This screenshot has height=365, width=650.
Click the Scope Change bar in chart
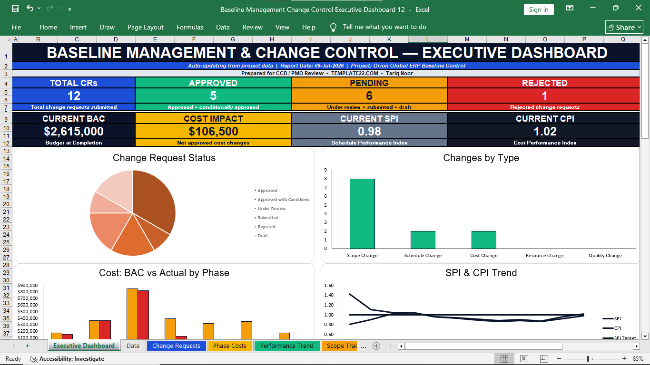coord(362,213)
